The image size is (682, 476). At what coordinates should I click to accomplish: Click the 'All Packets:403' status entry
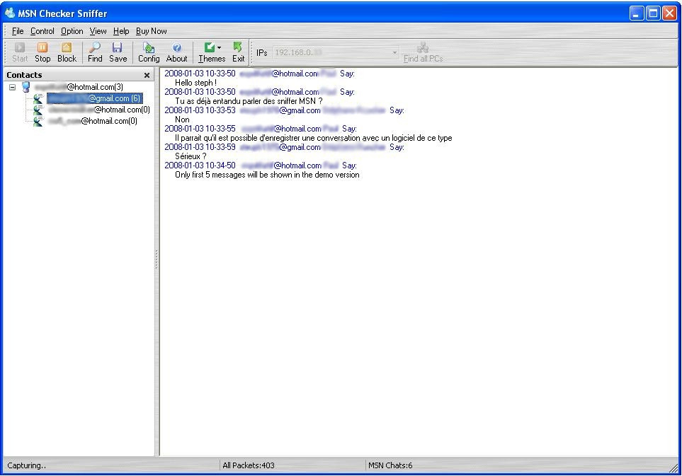click(x=249, y=465)
